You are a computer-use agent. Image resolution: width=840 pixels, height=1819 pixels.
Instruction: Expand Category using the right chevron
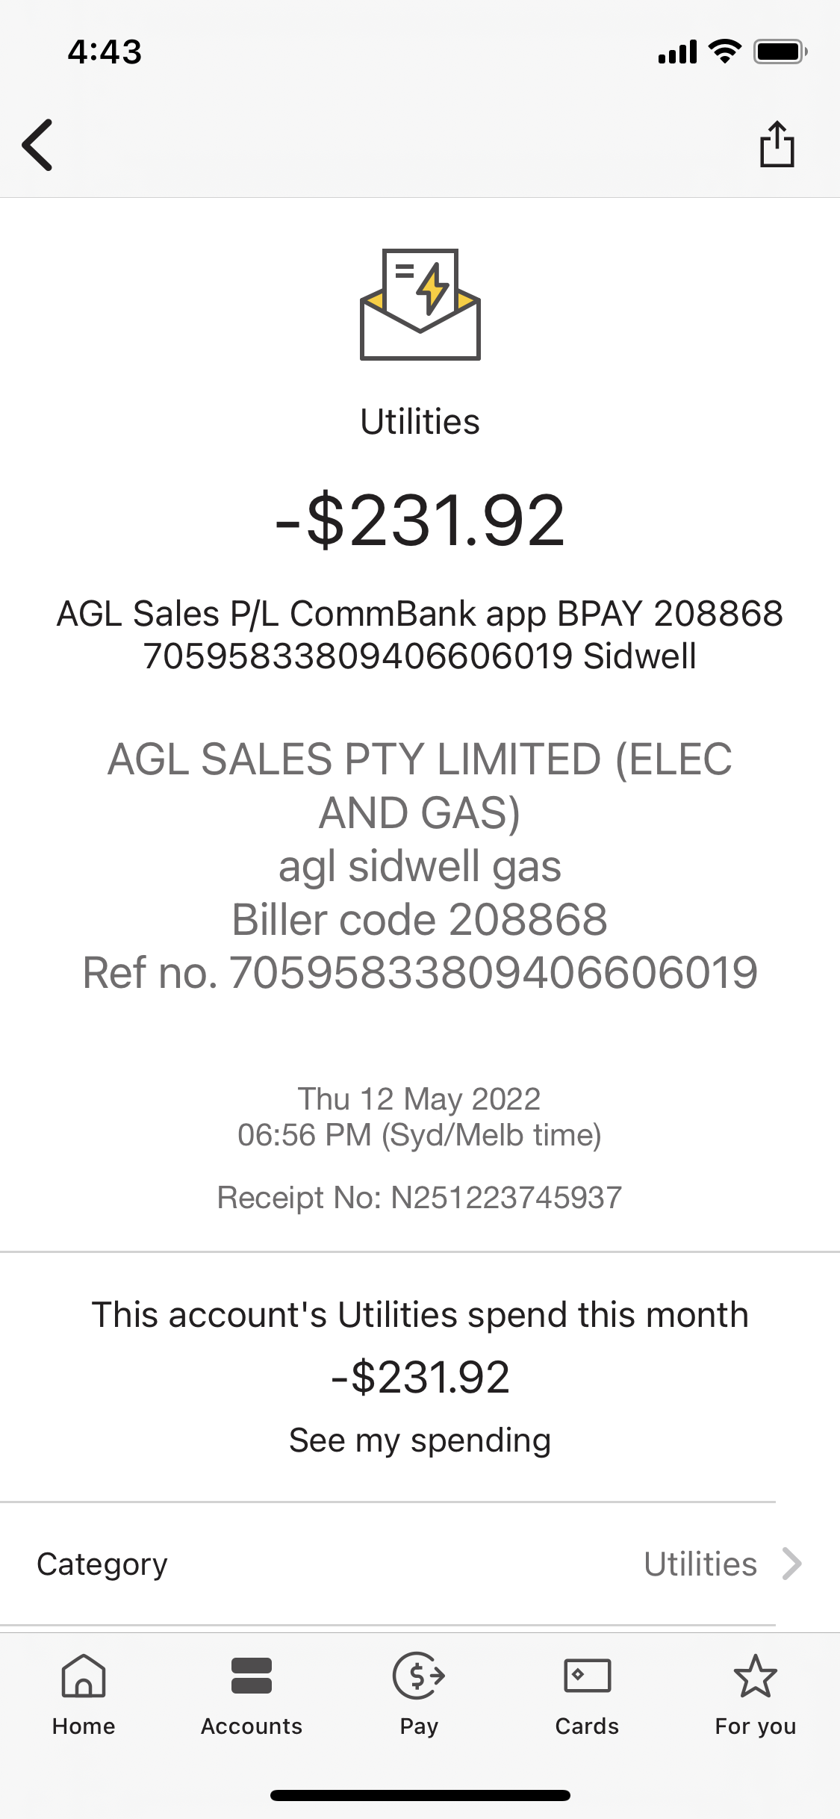pyautogui.click(x=792, y=1564)
